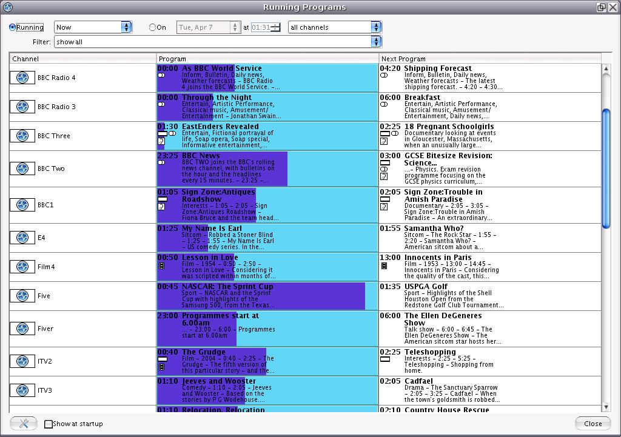
Task: Select the BBC News program entry
Action: click(267, 168)
